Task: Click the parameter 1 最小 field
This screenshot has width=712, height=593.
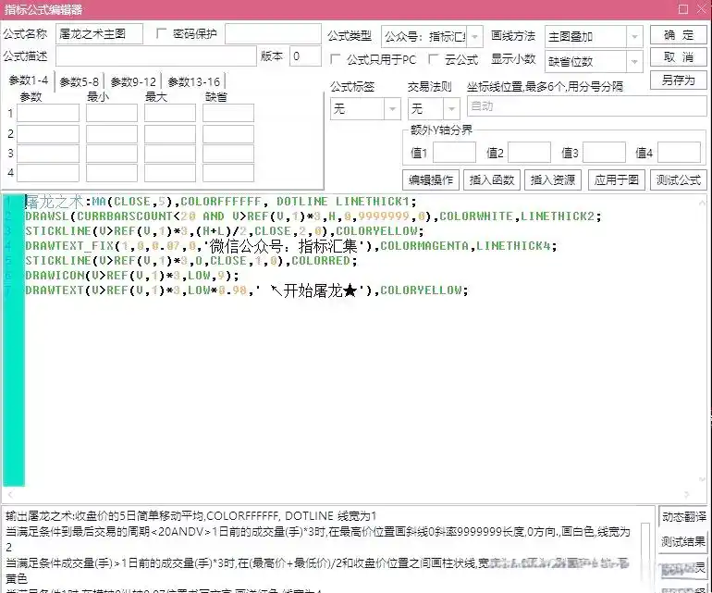Action: [x=112, y=113]
